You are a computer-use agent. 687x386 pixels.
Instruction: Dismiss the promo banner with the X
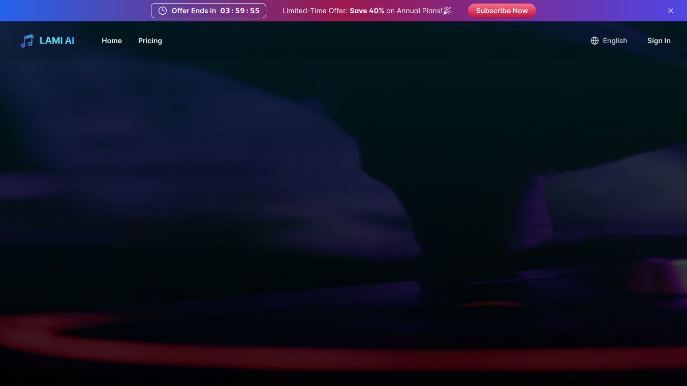[671, 11]
